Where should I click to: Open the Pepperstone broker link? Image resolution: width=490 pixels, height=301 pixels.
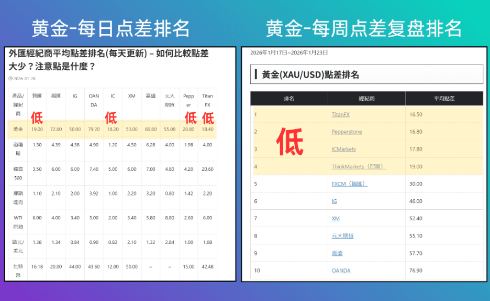[347, 132]
